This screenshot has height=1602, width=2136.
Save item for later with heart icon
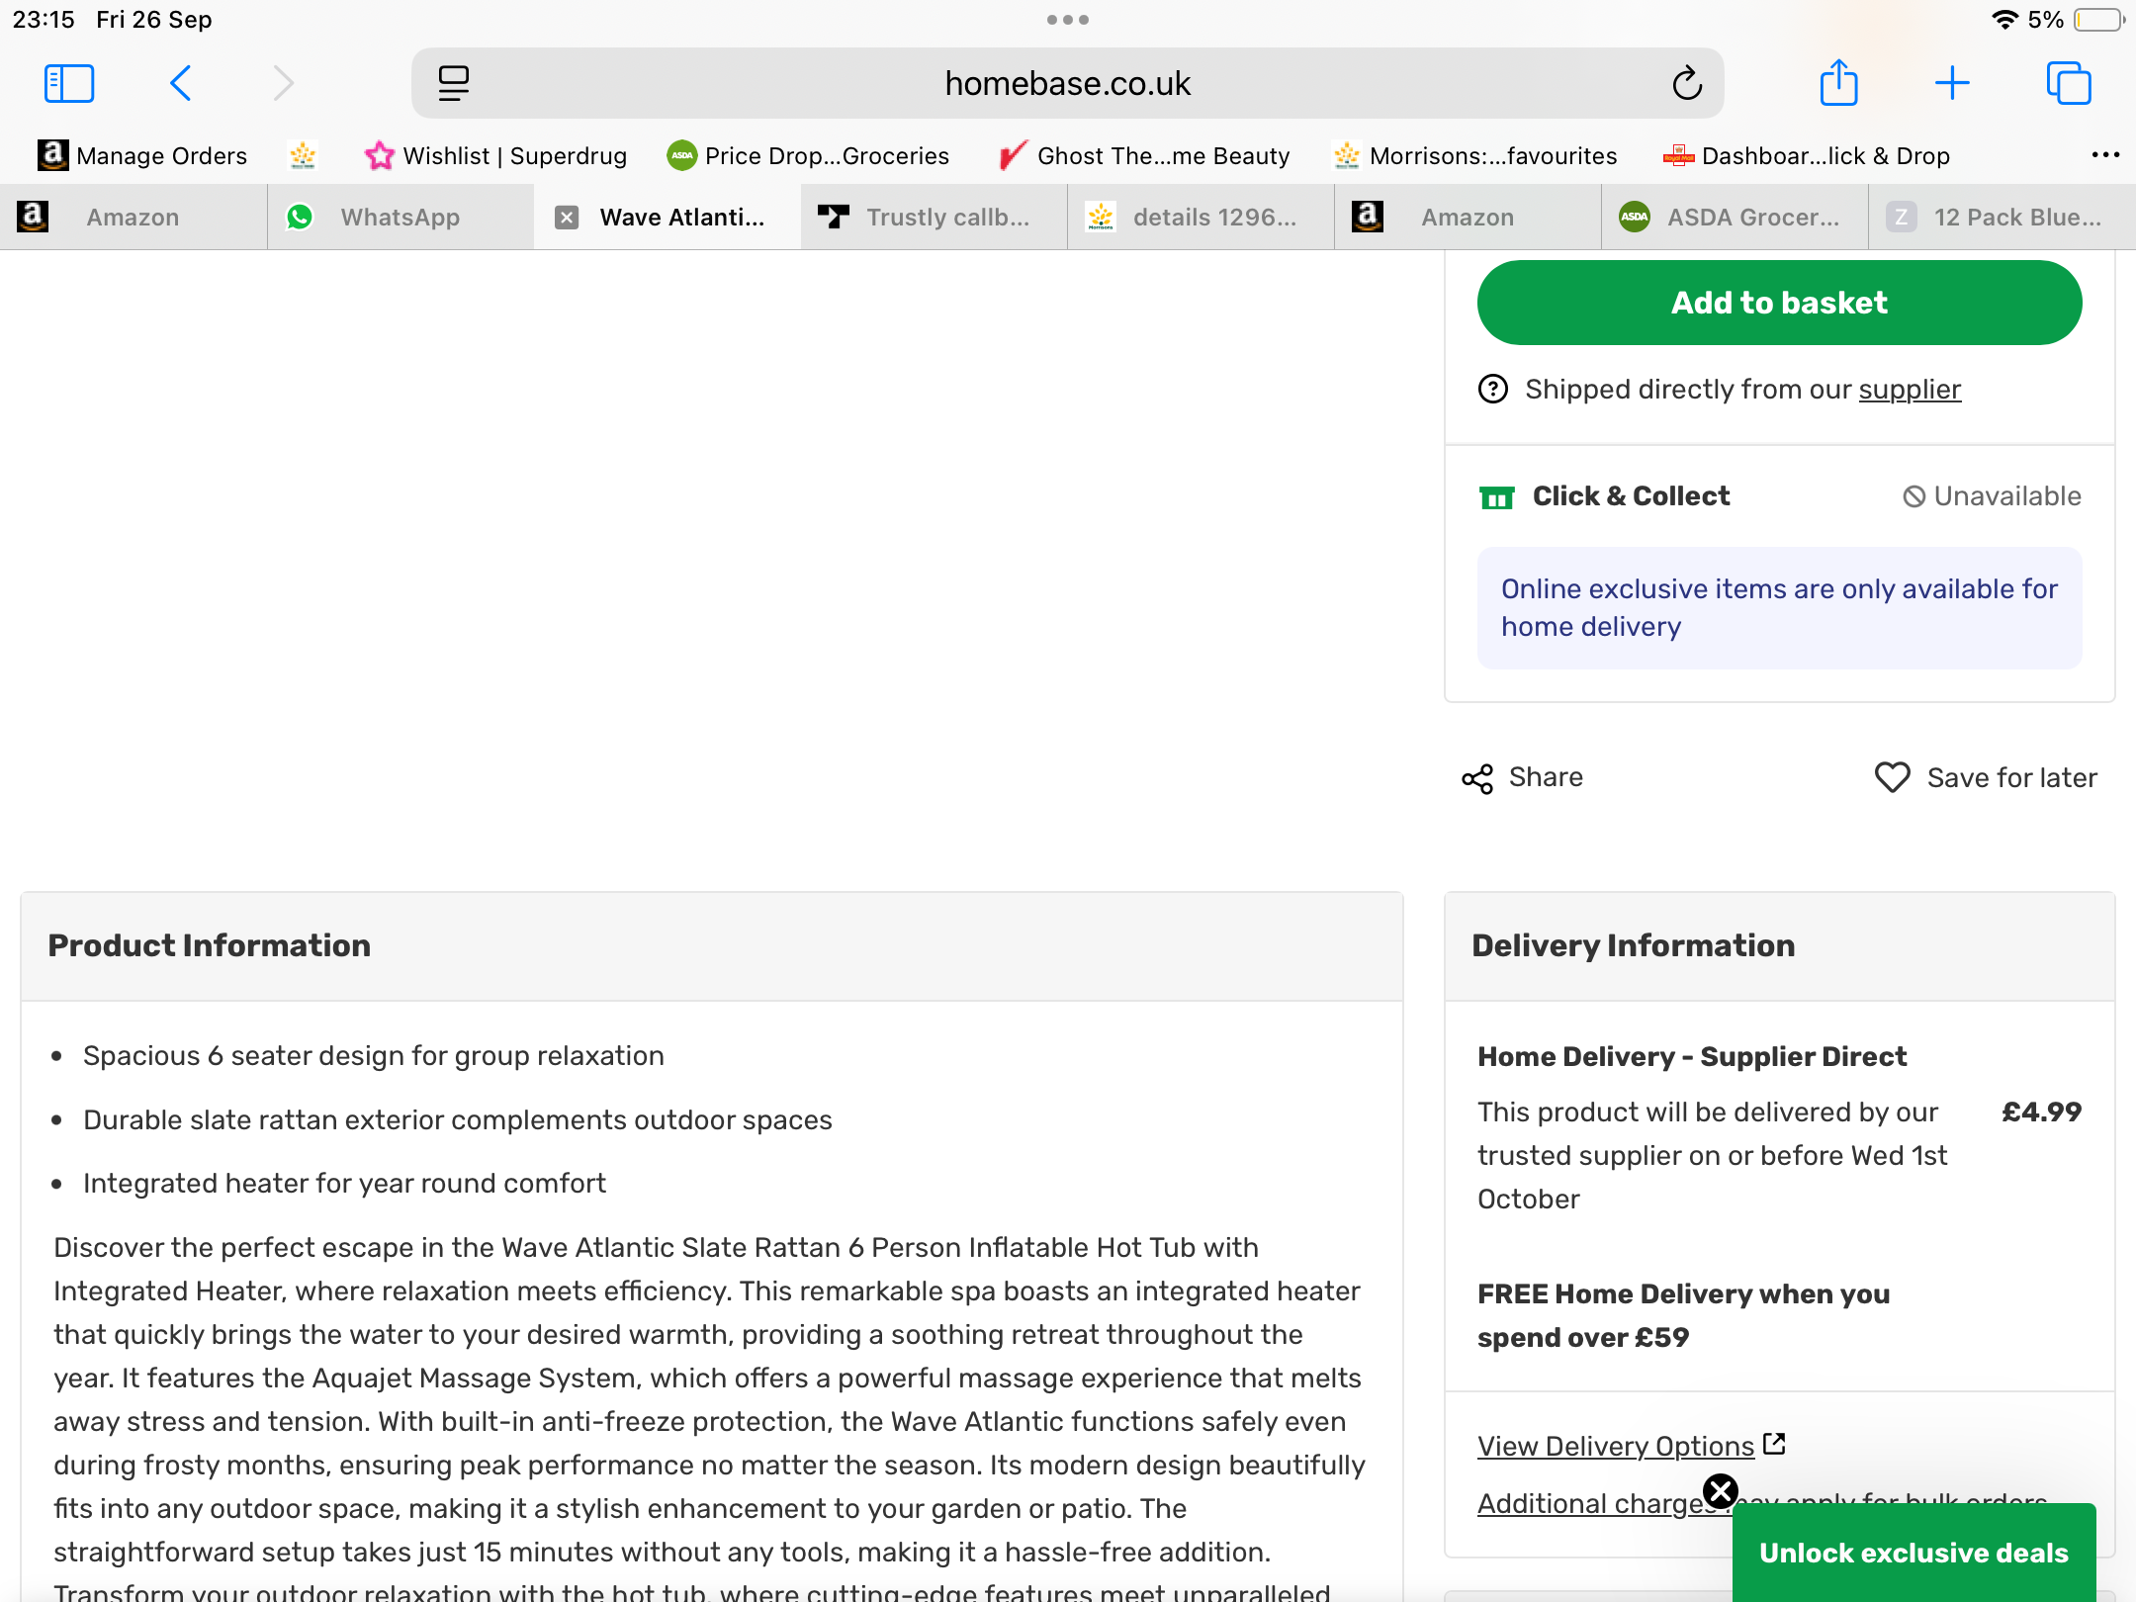point(1893,777)
